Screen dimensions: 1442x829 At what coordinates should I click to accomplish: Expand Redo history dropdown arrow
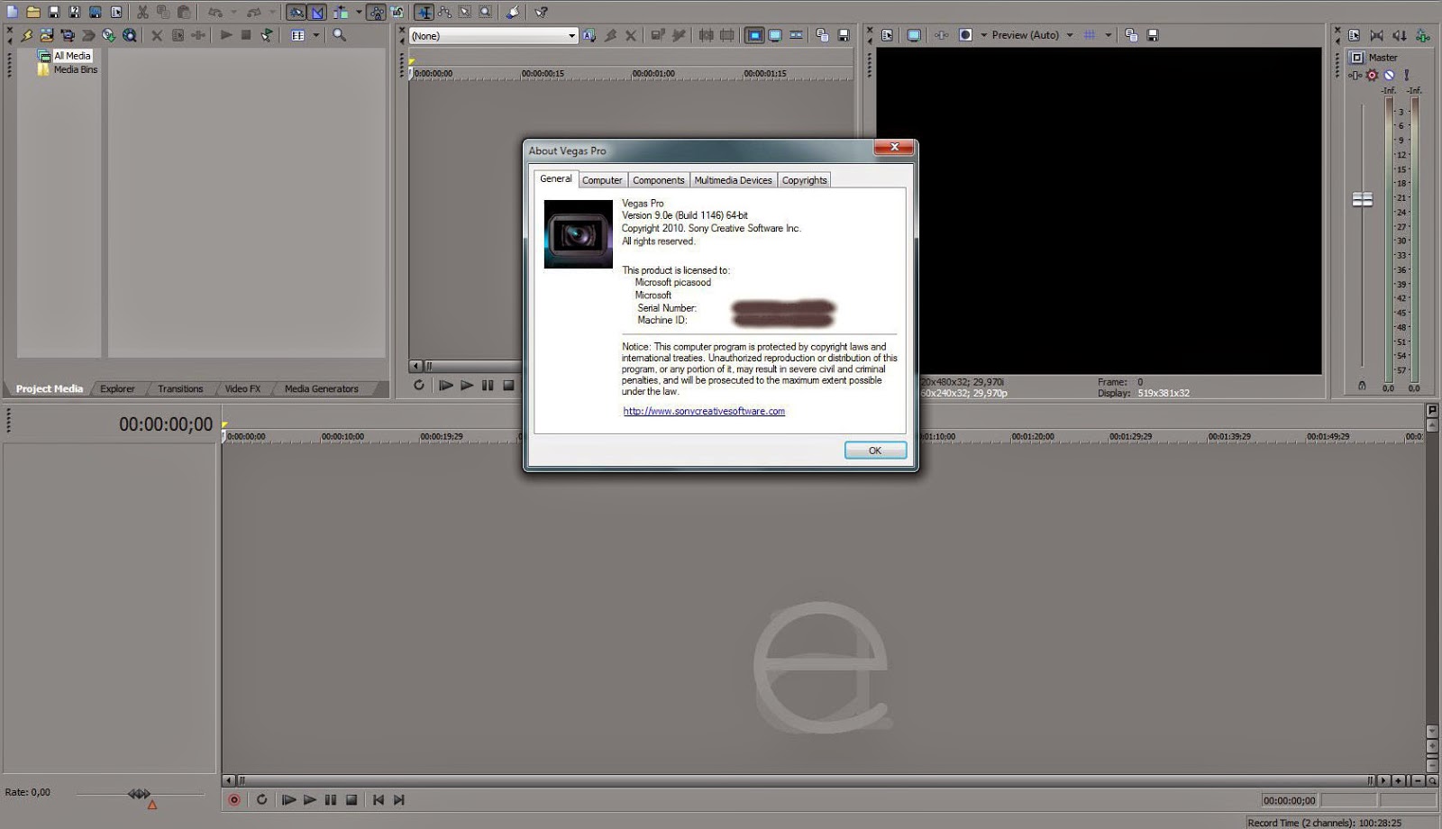pos(271,12)
